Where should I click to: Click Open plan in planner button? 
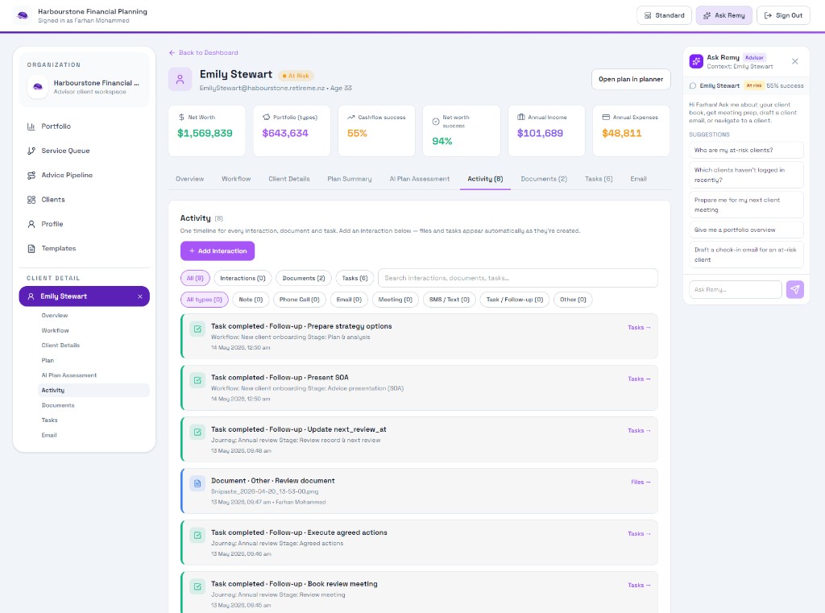[x=631, y=80]
